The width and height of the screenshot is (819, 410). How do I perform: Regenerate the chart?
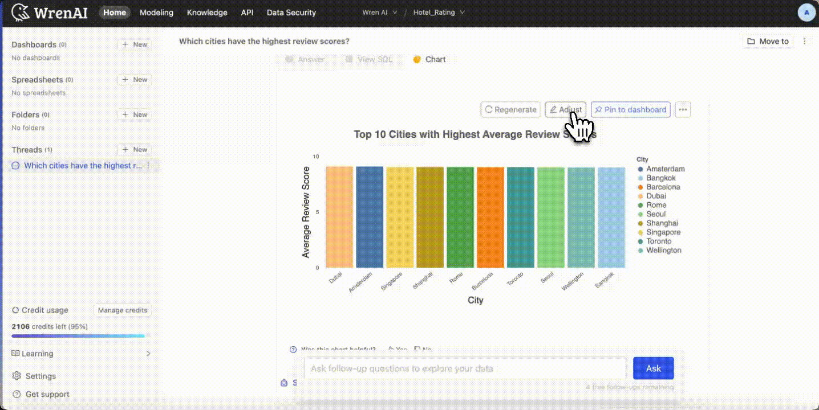[510, 109]
